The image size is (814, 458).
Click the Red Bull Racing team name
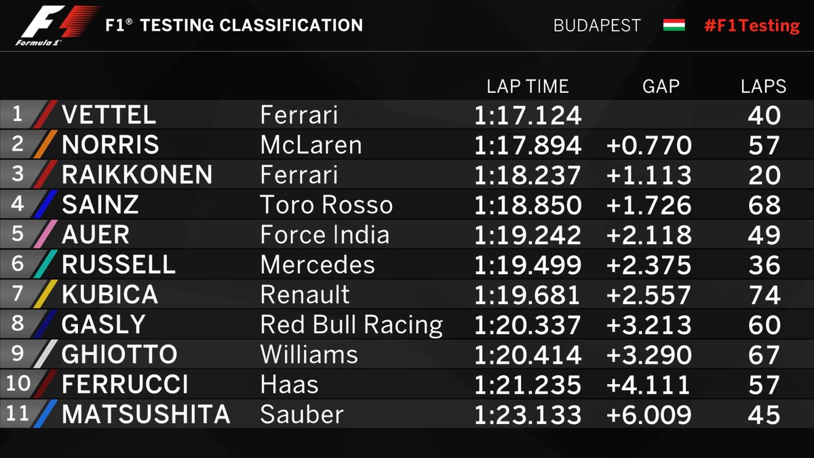(351, 325)
